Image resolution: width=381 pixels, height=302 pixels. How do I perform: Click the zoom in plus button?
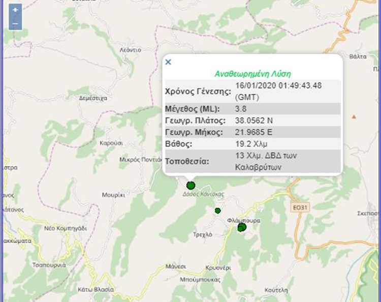[x=15, y=10]
